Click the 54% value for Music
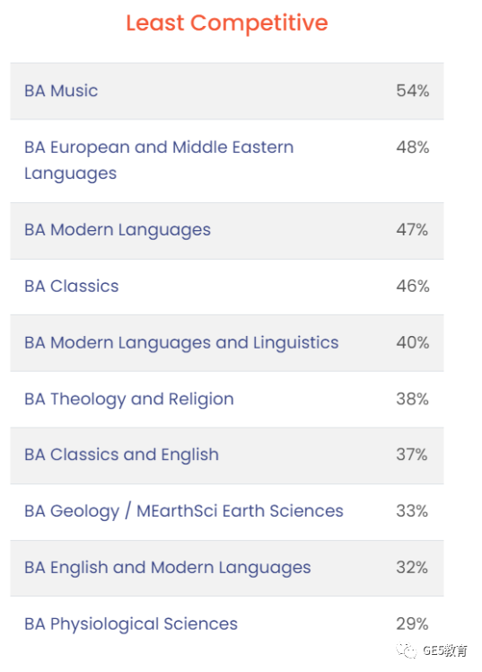This screenshot has height=672, width=482. (413, 91)
